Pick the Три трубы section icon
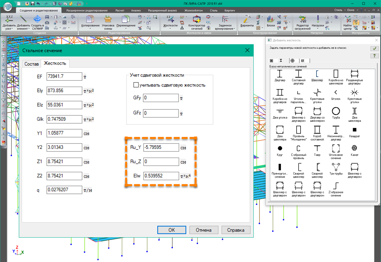This screenshot has height=262, width=381. pyautogui.click(x=336, y=168)
